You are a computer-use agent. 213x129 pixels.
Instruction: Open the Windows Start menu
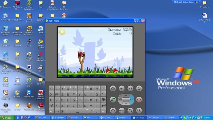pyautogui.click(x=7, y=118)
